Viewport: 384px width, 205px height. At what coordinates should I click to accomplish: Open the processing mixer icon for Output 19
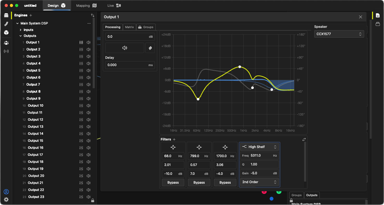[81, 169]
